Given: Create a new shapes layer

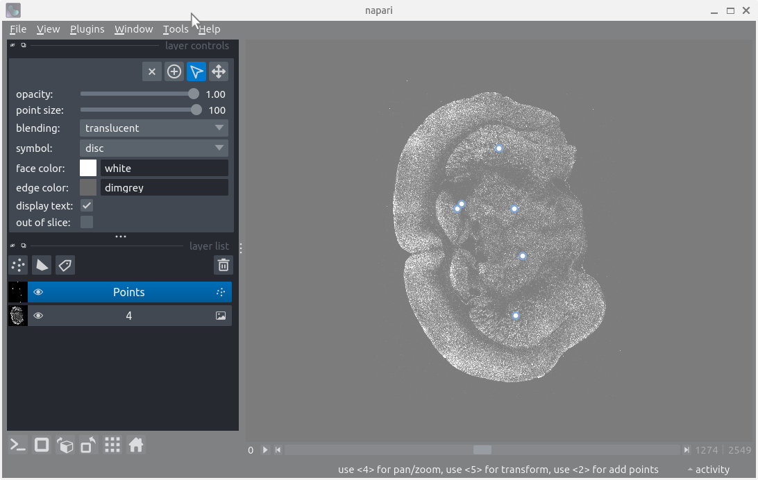Looking at the screenshot, I should tap(42, 265).
